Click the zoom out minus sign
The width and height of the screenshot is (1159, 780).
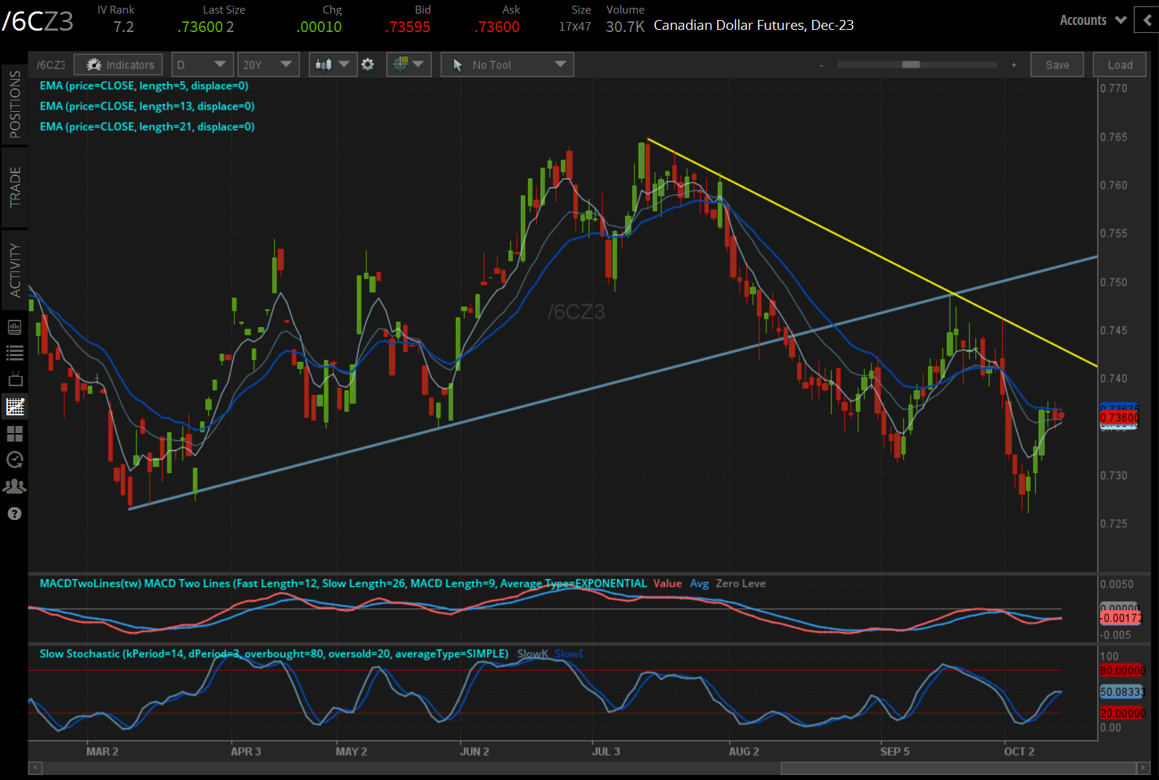[x=821, y=65]
